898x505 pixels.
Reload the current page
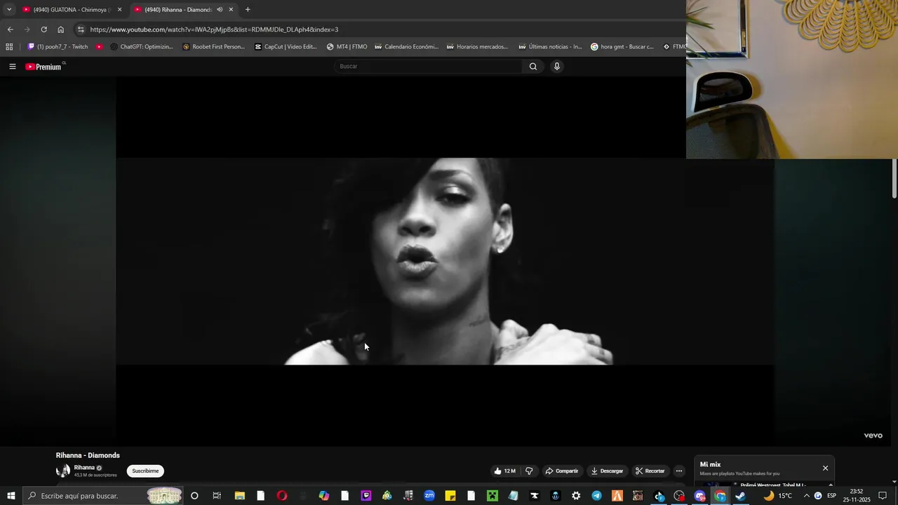pyautogui.click(x=43, y=29)
